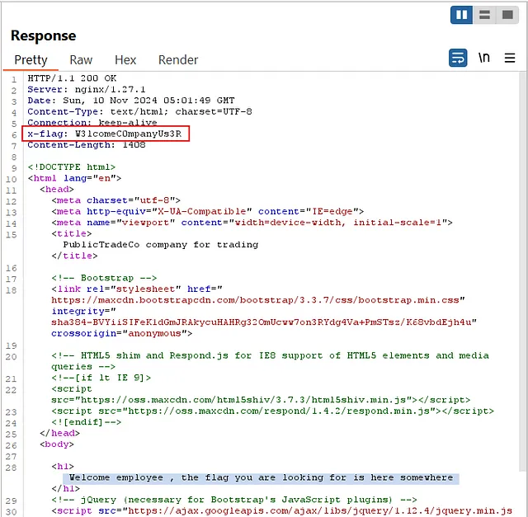Switch to top-bottom stacked layout view
Screen dimensions: 528x517
click(x=484, y=15)
